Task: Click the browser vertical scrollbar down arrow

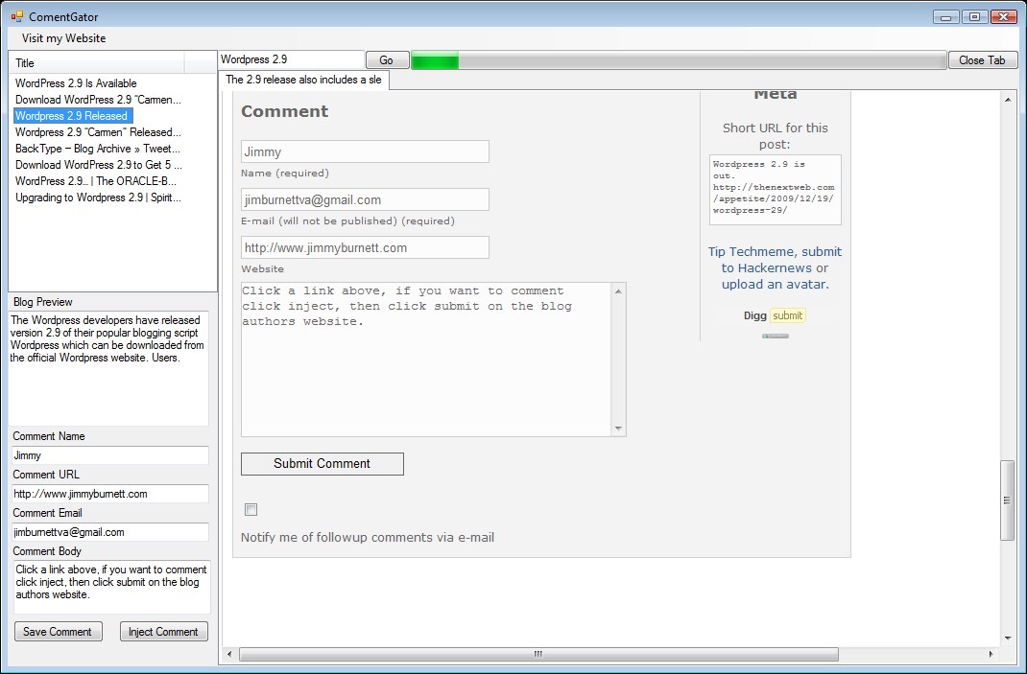Action: pyautogui.click(x=1008, y=638)
